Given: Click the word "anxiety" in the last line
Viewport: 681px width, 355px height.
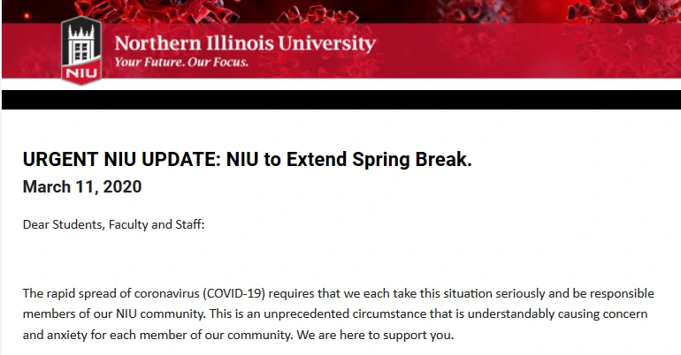Looking at the screenshot, I should point(67,335).
